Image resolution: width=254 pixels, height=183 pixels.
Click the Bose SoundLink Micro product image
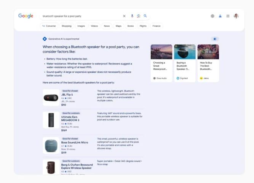tap(51, 145)
